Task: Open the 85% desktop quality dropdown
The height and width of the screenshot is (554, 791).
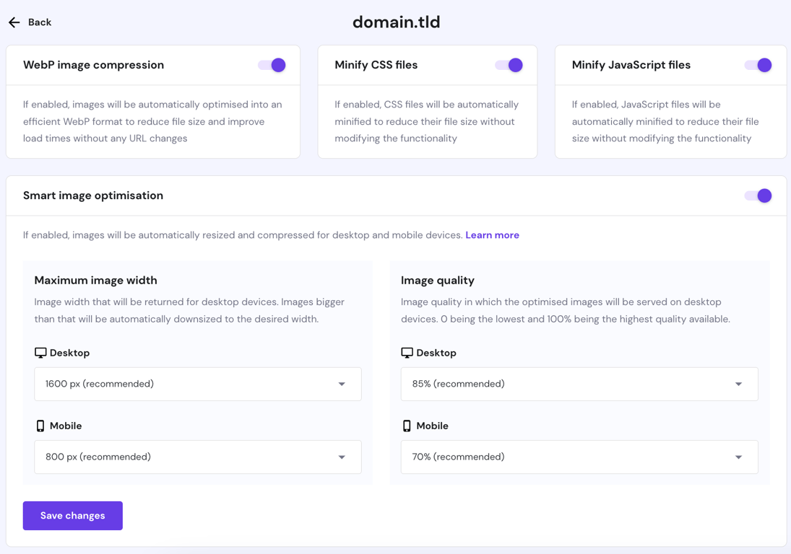Action: tap(579, 384)
